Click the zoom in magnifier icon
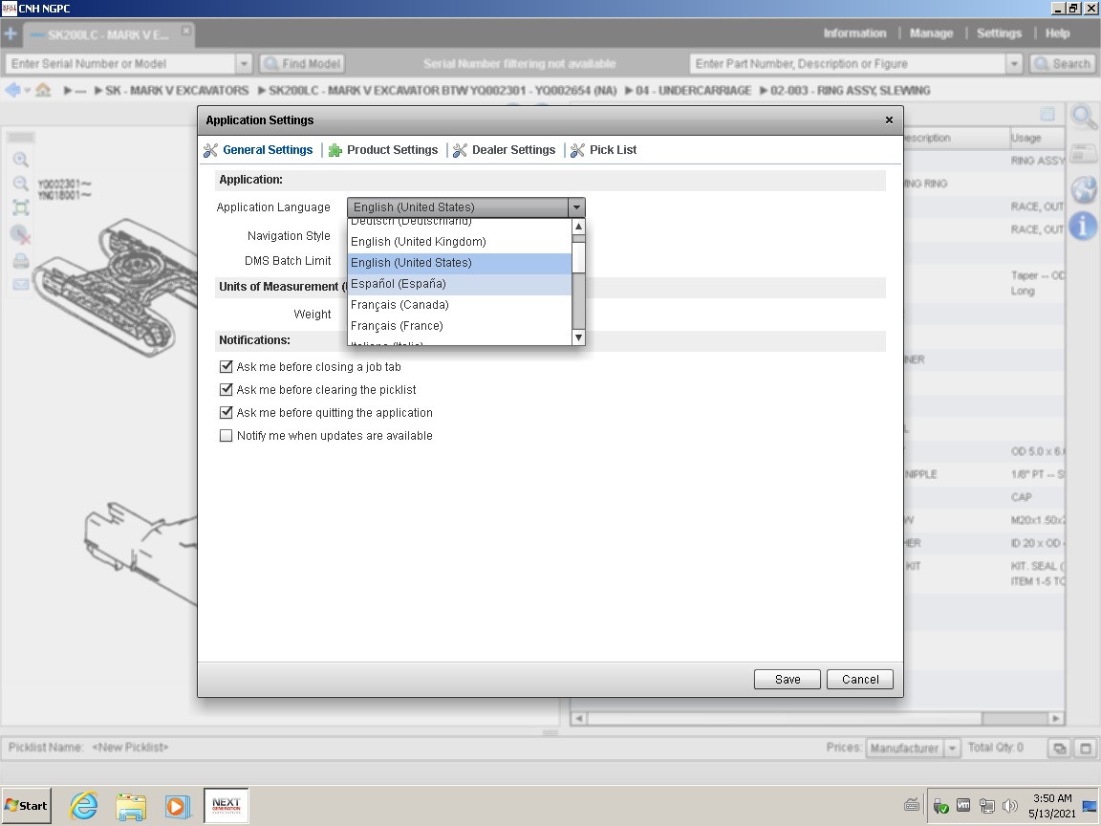Image resolution: width=1101 pixels, height=826 pixels. point(21,160)
